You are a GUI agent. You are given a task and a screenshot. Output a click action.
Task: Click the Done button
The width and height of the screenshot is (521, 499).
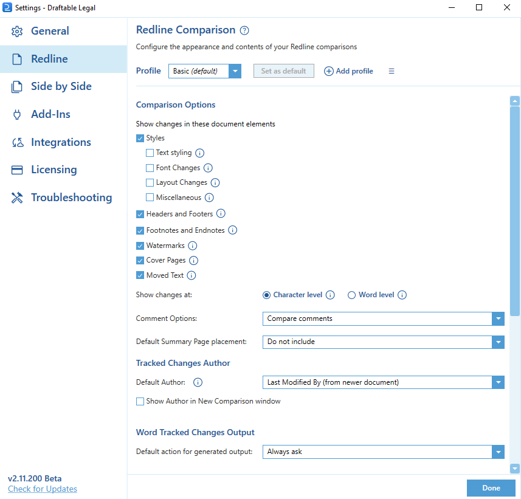click(x=491, y=488)
